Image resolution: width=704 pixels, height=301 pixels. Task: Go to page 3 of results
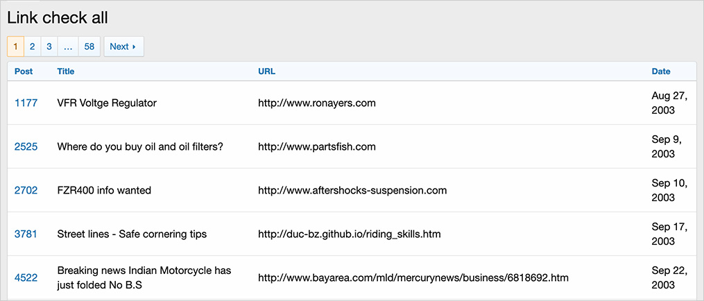[x=49, y=46]
